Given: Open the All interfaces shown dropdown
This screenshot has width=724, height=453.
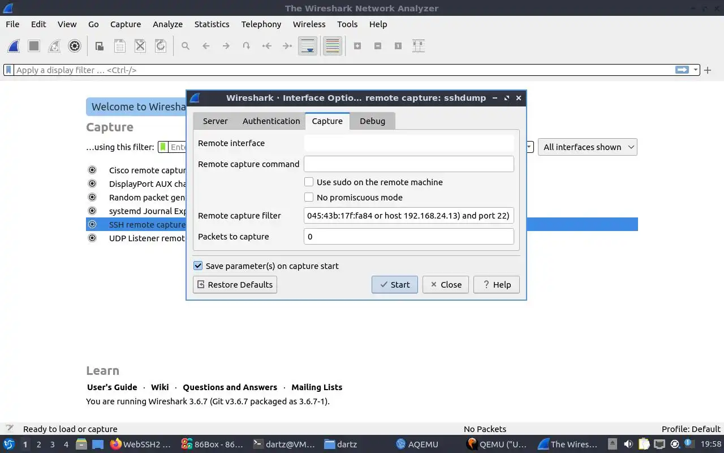Looking at the screenshot, I should coord(588,147).
